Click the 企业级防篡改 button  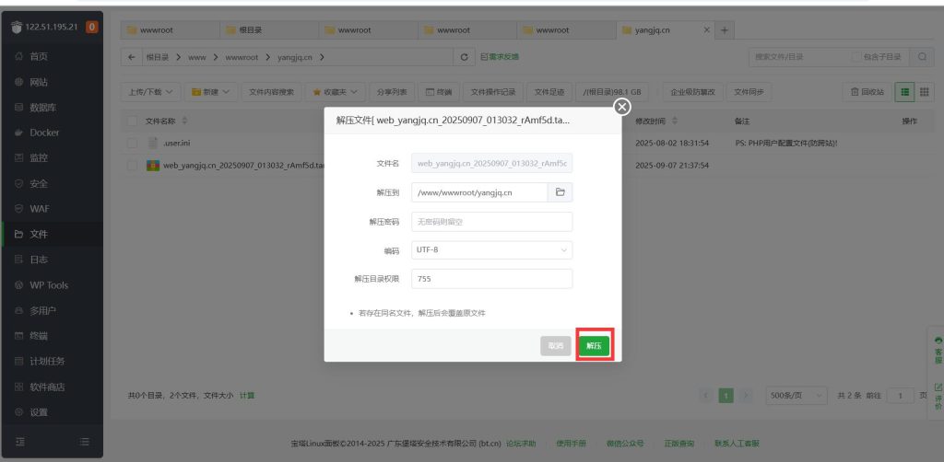tap(693, 92)
